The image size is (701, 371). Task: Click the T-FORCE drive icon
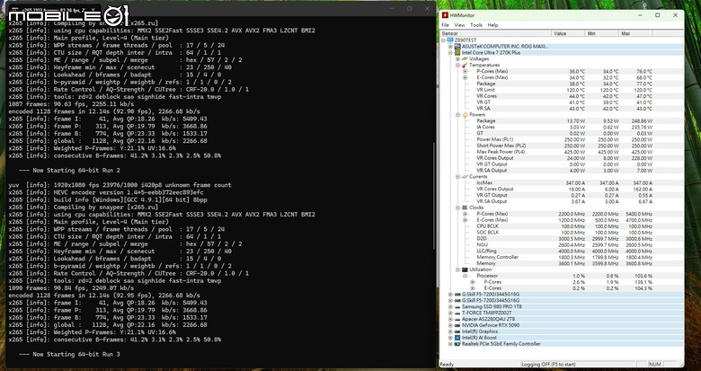pos(457,314)
